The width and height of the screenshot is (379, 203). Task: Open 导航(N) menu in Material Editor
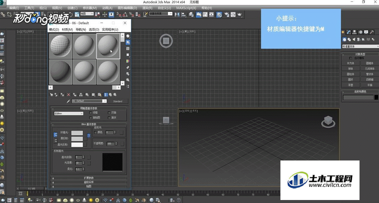point(81,30)
